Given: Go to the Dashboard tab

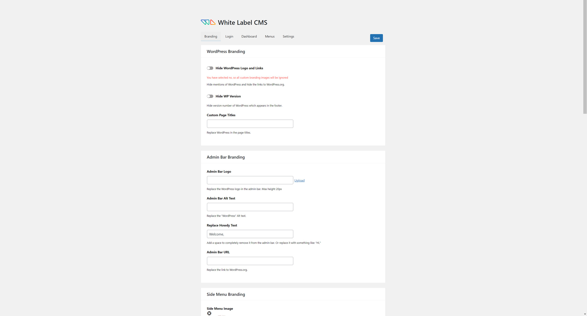Looking at the screenshot, I should pos(249,36).
